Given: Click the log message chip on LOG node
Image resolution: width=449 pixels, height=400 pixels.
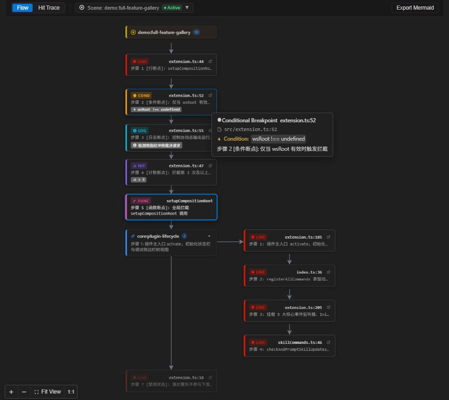Looking at the screenshot, I should tap(156, 146).
